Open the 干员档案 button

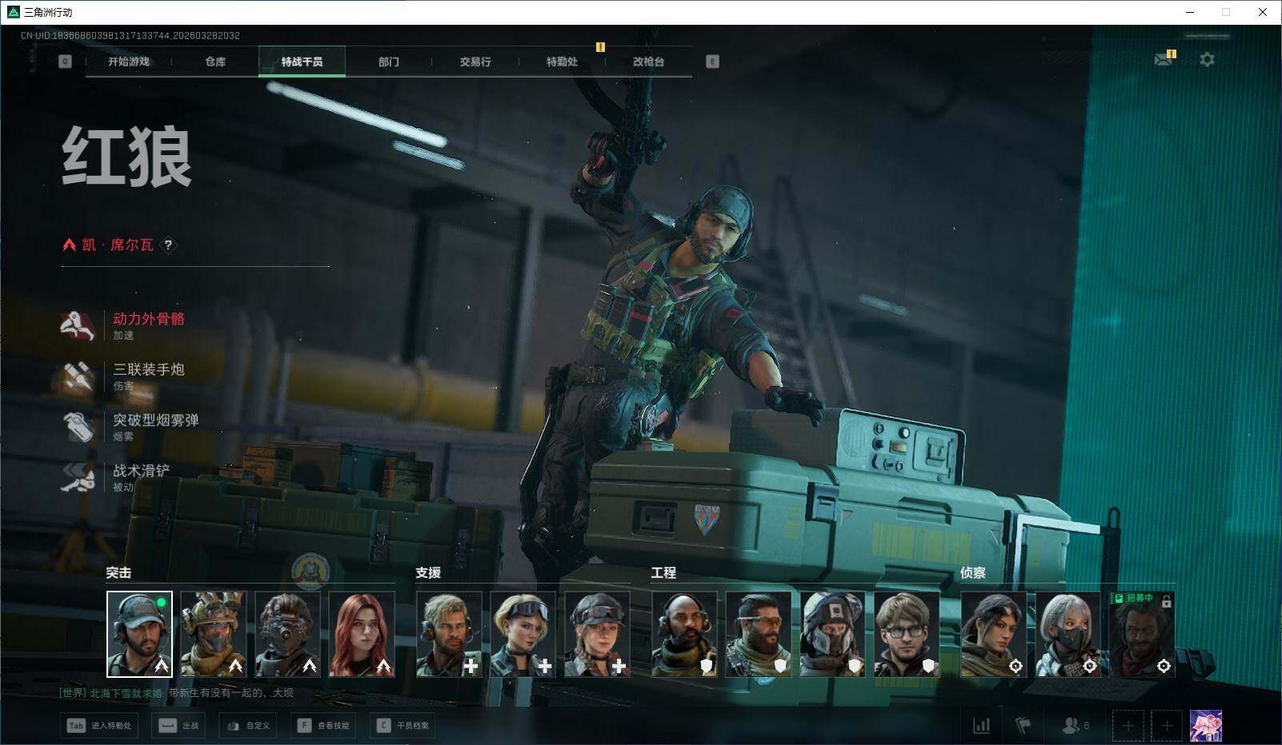pos(403,726)
